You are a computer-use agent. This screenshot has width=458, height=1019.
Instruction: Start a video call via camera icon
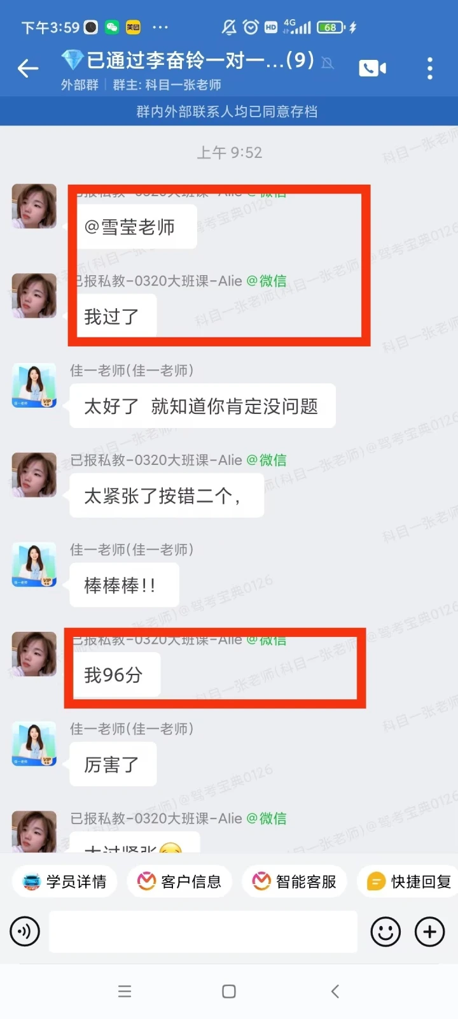[372, 68]
